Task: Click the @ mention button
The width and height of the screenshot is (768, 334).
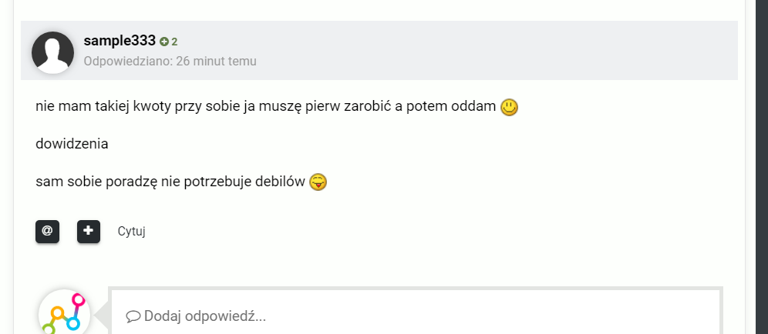Action: click(47, 231)
